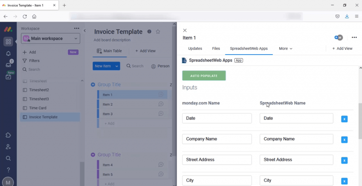
Task: Open conversation icon for Item 5 row
Action: point(161,174)
